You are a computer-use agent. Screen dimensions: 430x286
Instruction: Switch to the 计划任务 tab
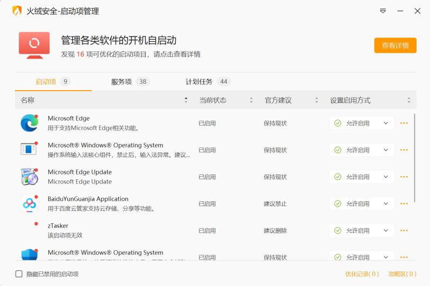[x=208, y=82]
